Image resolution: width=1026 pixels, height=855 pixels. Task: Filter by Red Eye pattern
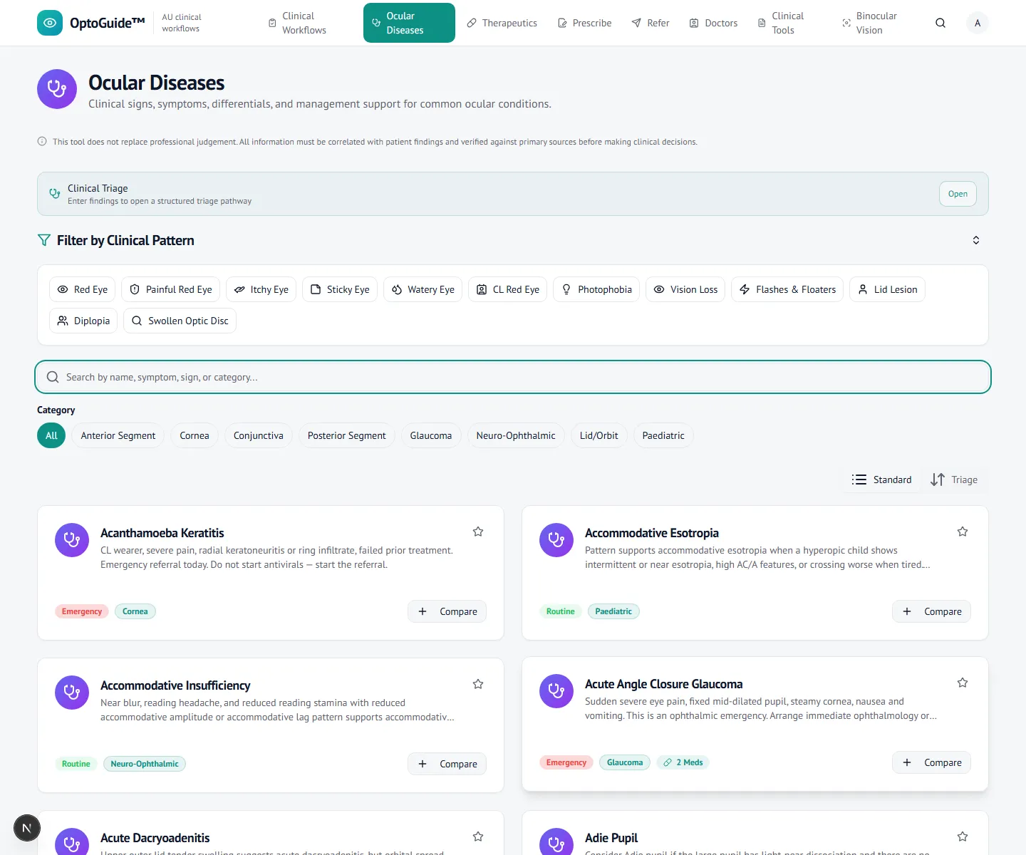pyautogui.click(x=83, y=289)
